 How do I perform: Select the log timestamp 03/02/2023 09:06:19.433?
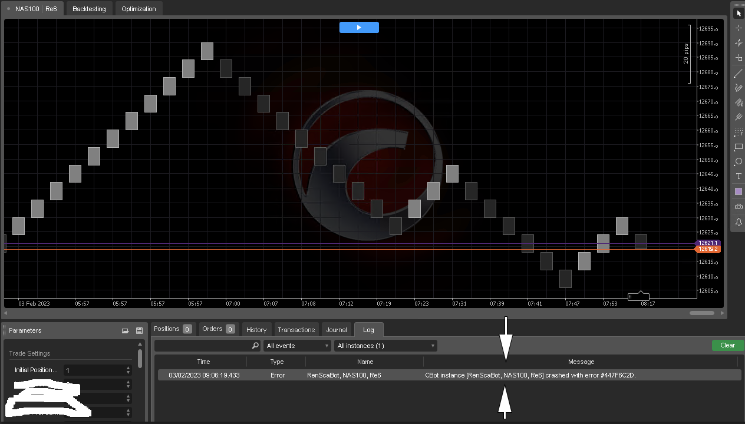(x=204, y=375)
